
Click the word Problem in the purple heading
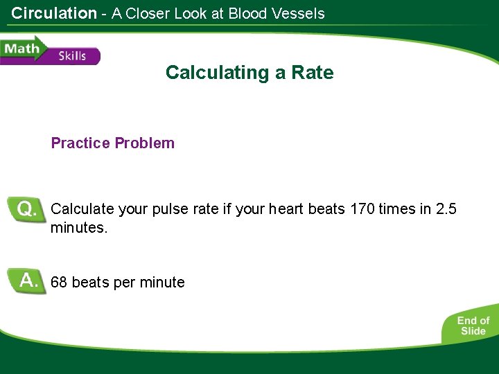coord(145,143)
